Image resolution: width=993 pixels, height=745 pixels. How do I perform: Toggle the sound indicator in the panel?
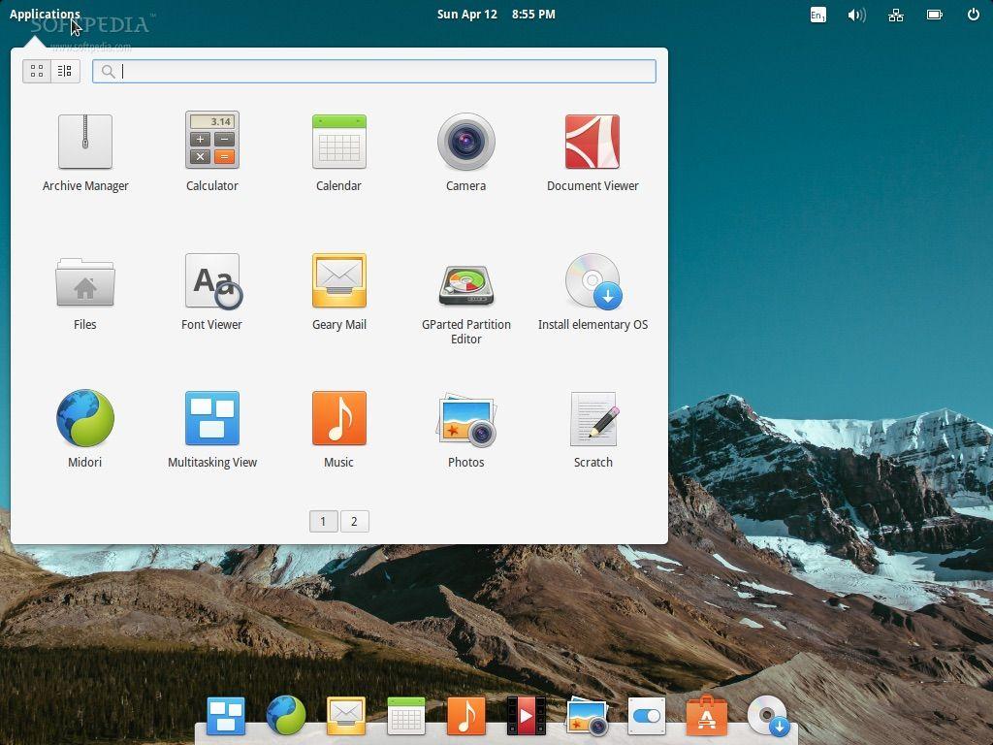[x=856, y=15]
